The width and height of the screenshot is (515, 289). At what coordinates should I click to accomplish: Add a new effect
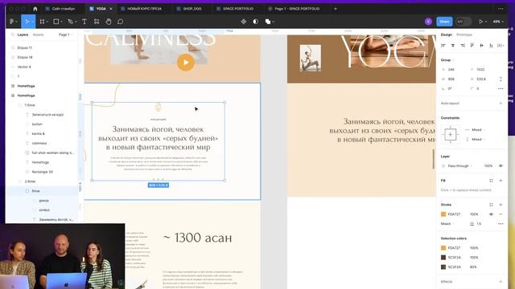(x=501, y=282)
